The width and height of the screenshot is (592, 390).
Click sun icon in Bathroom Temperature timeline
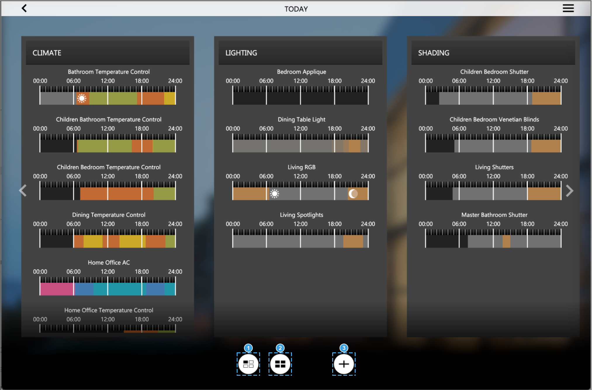(82, 98)
